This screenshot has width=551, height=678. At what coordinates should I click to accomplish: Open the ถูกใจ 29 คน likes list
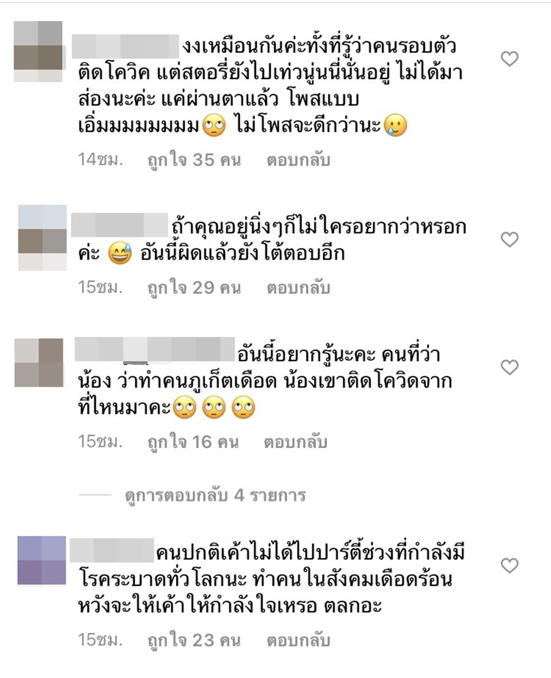coord(194,288)
